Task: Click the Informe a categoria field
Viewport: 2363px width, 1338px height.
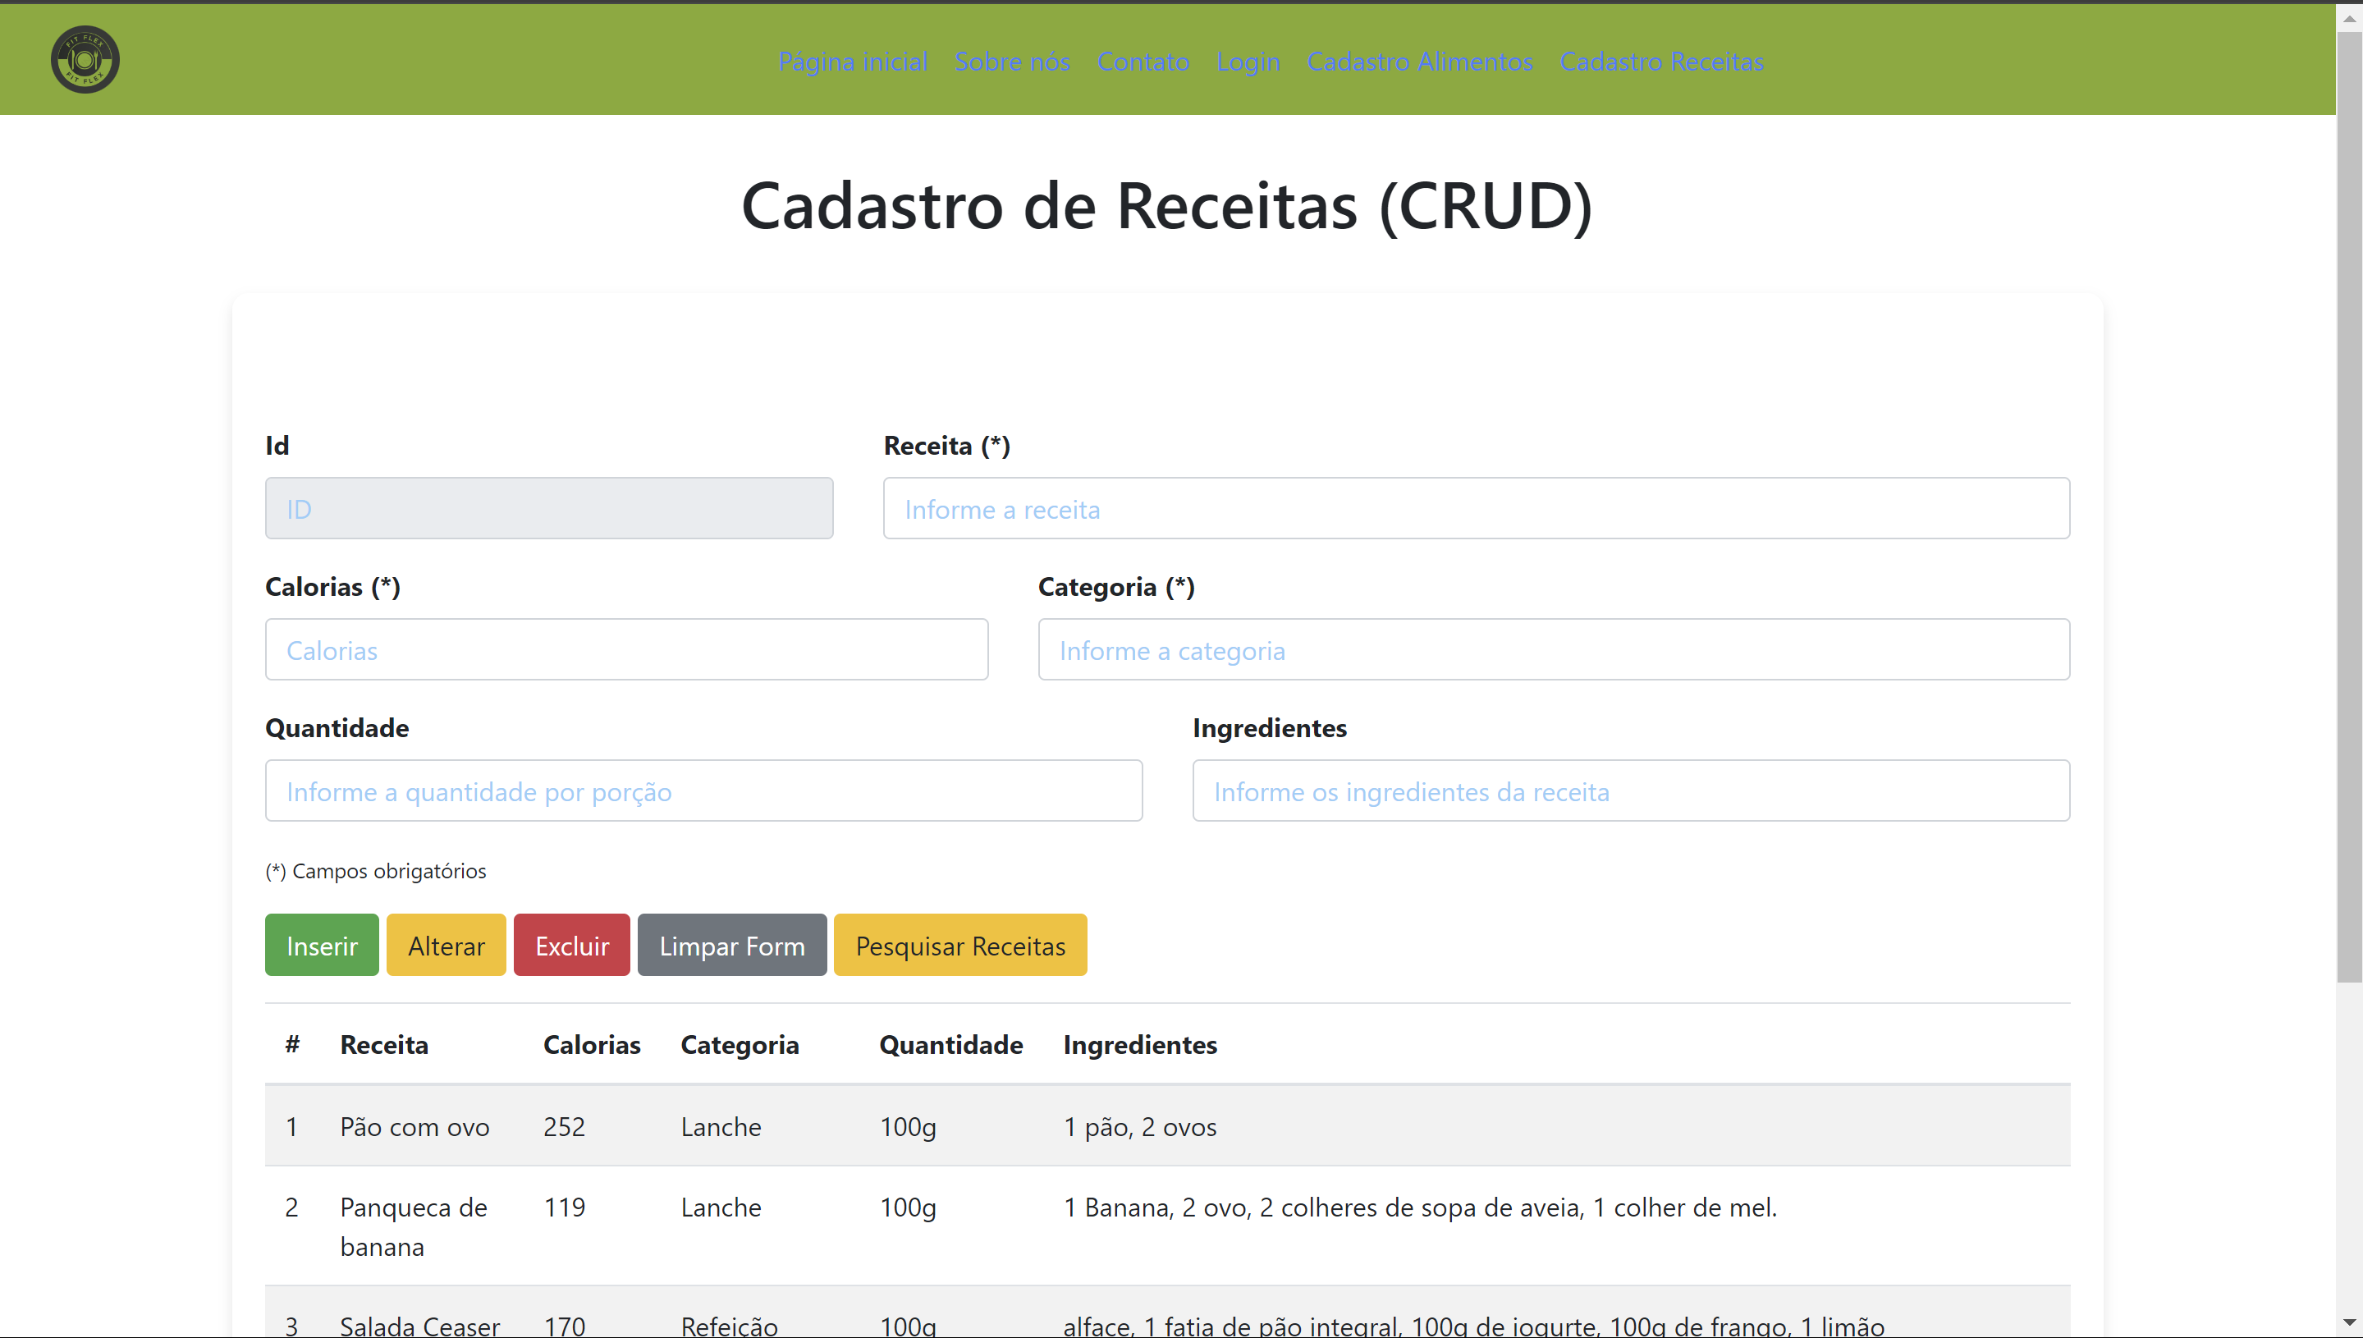Action: [x=1554, y=648]
